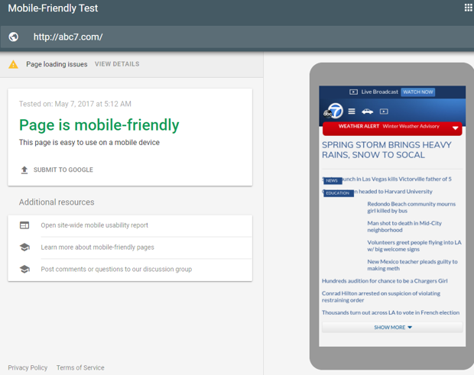The width and height of the screenshot is (474, 375).
Task: Open Chargers Girl audition story
Action: point(385,281)
